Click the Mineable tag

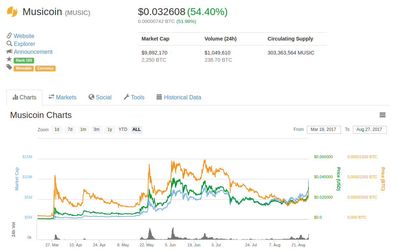click(x=24, y=68)
